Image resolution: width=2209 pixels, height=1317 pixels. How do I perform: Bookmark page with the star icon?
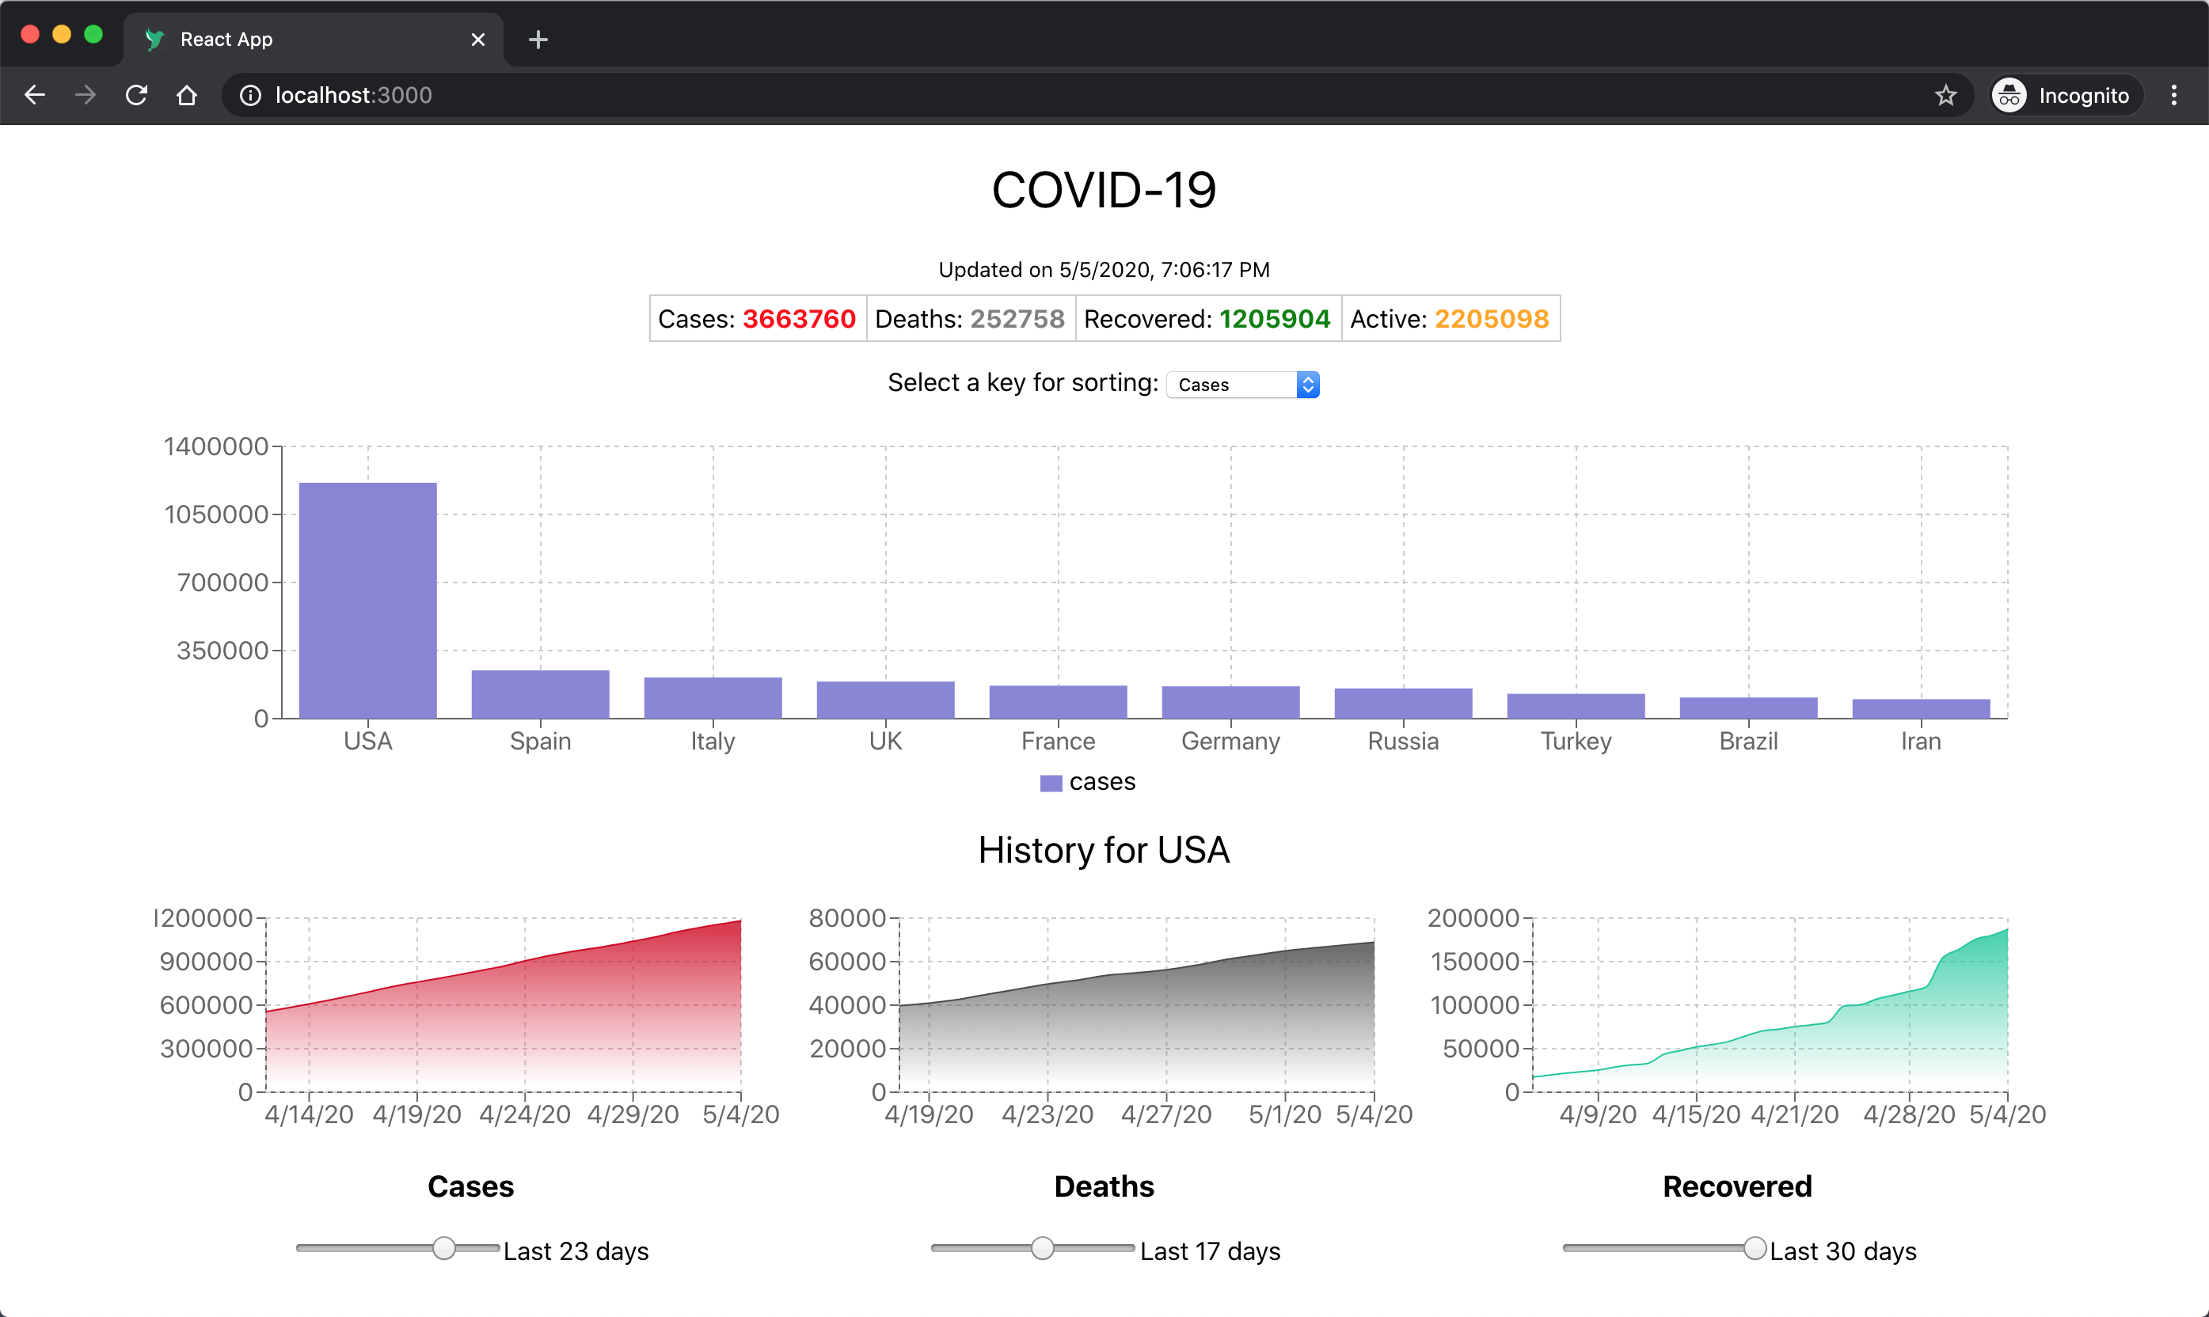pyautogui.click(x=1945, y=95)
